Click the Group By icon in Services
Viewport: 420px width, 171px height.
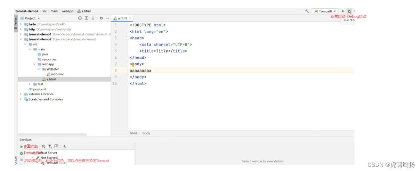(43, 147)
